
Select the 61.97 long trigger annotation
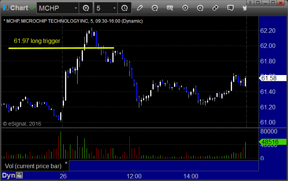(37, 41)
